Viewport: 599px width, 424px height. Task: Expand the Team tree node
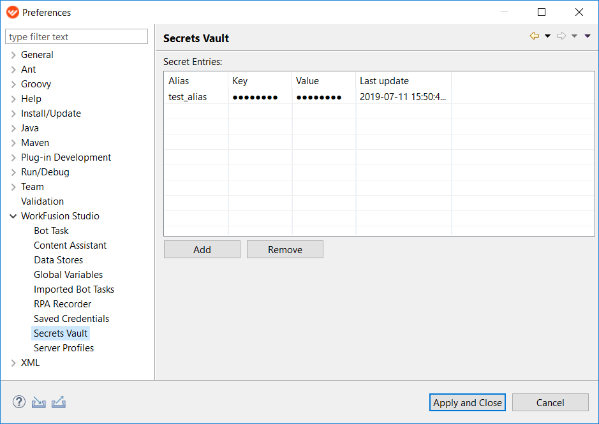coord(13,187)
